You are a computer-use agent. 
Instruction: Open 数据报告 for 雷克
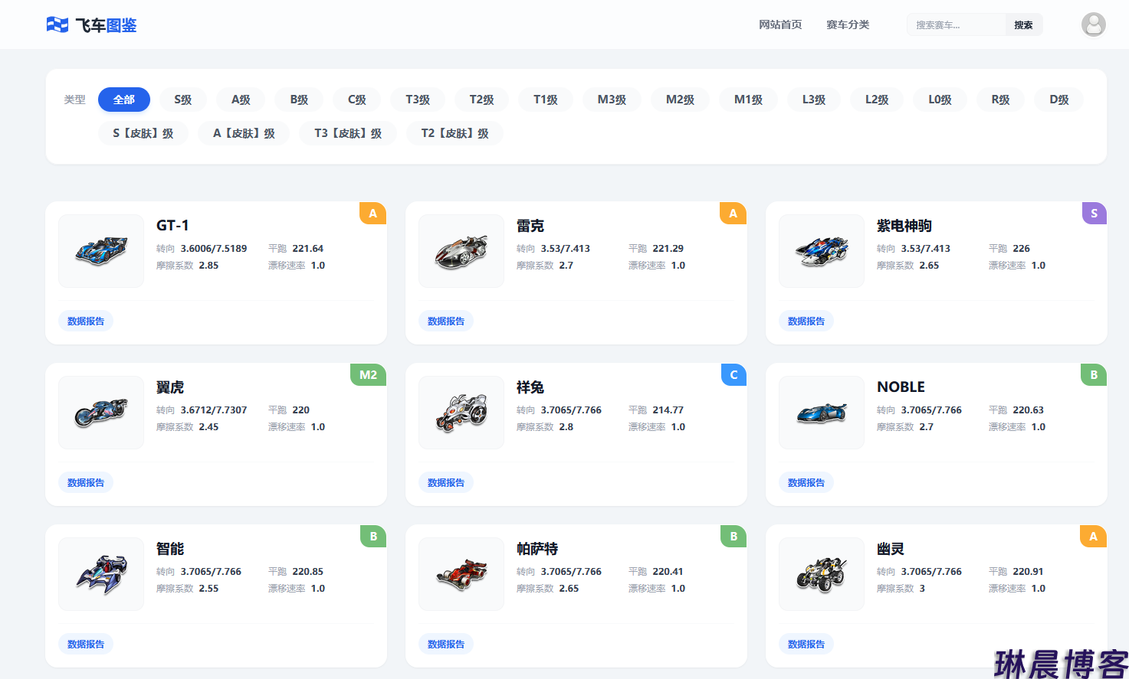(x=446, y=321)
